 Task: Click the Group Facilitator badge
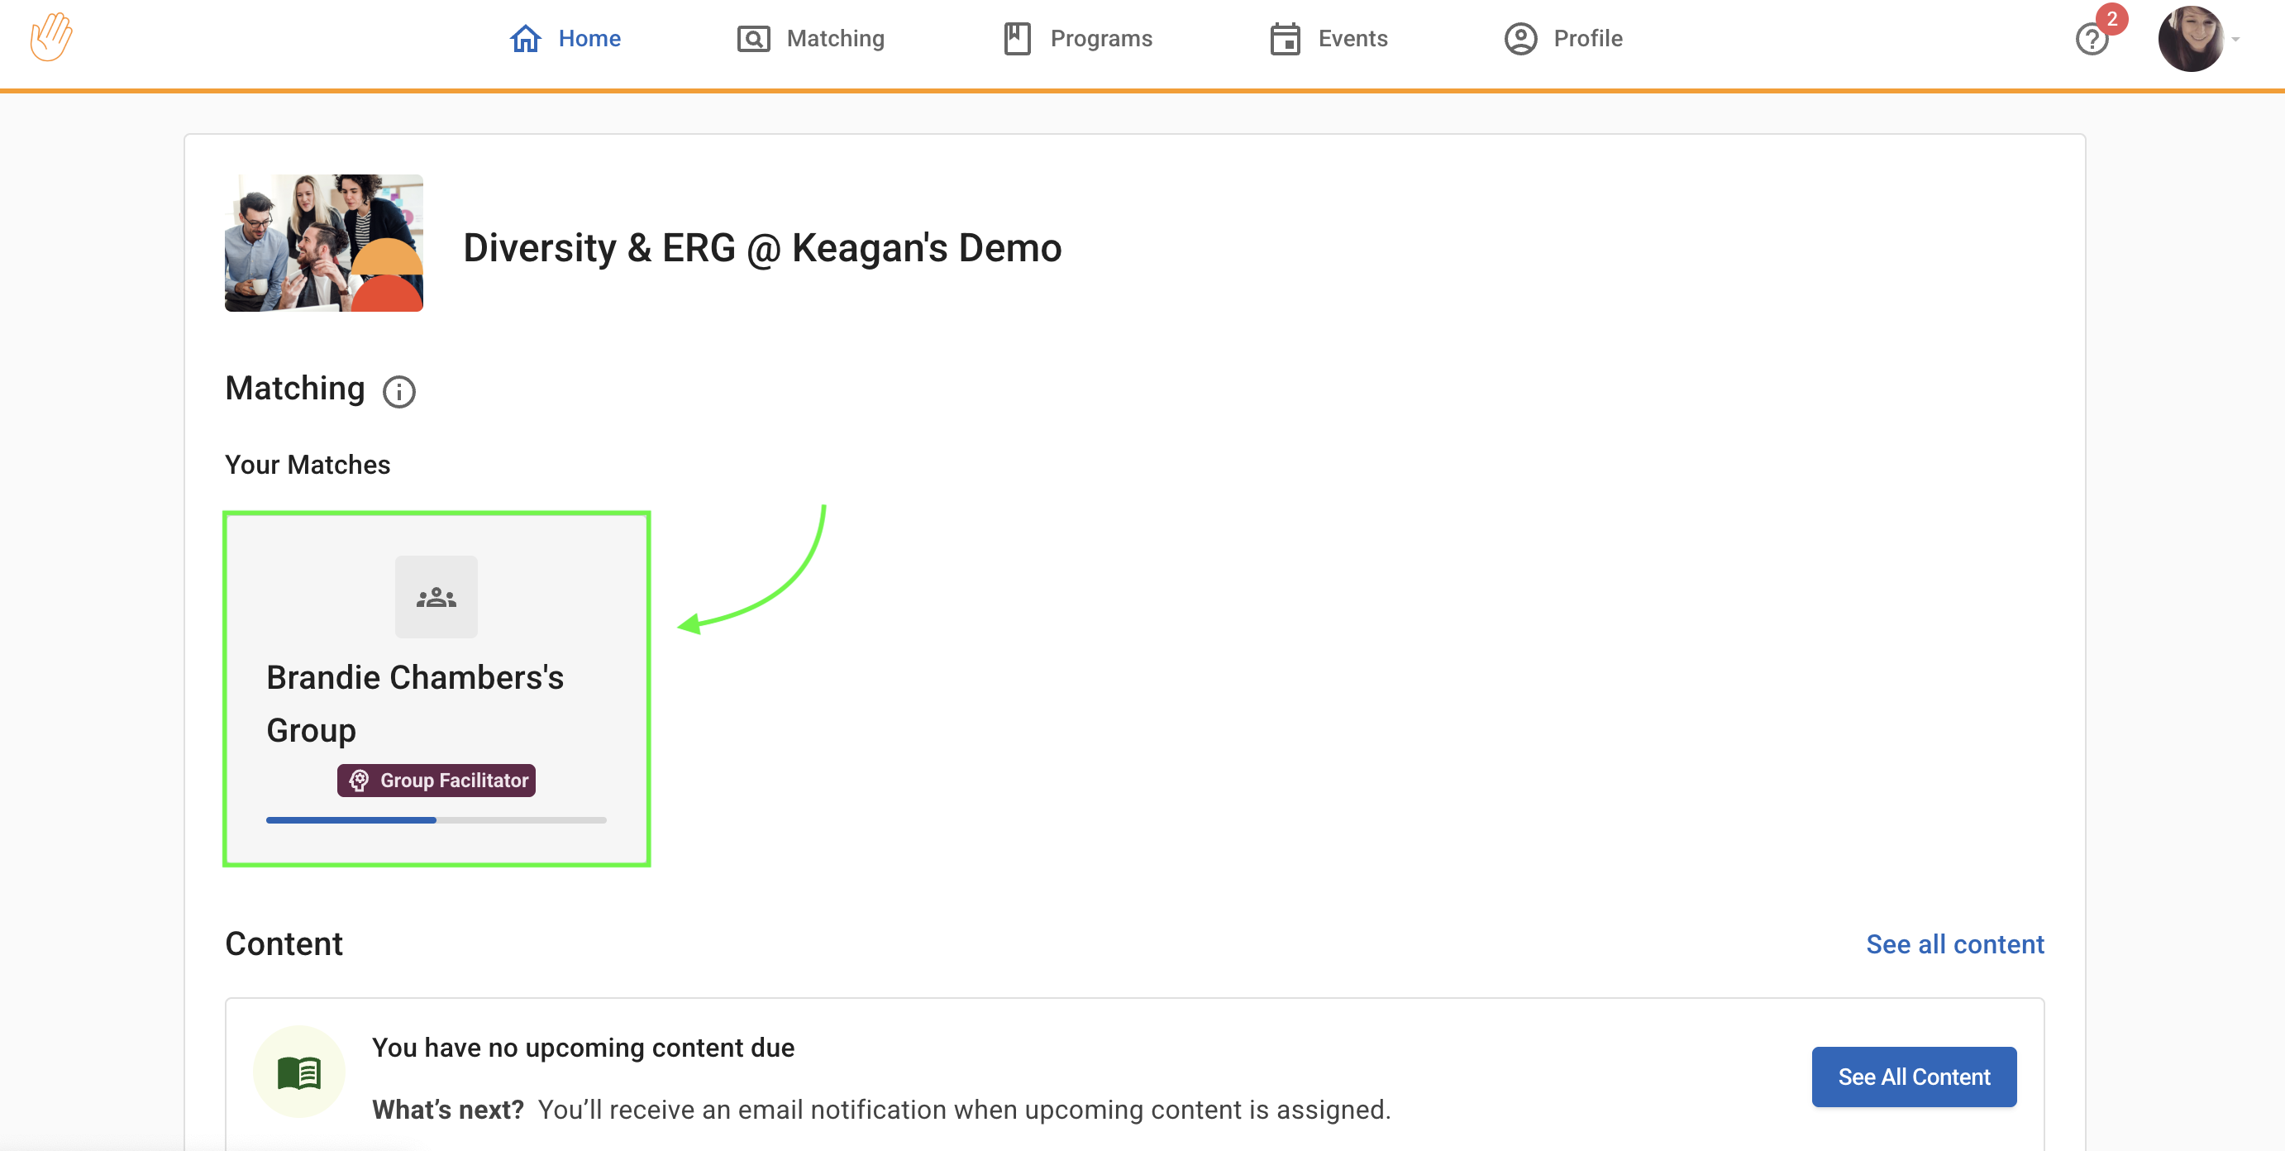(436, 780)
